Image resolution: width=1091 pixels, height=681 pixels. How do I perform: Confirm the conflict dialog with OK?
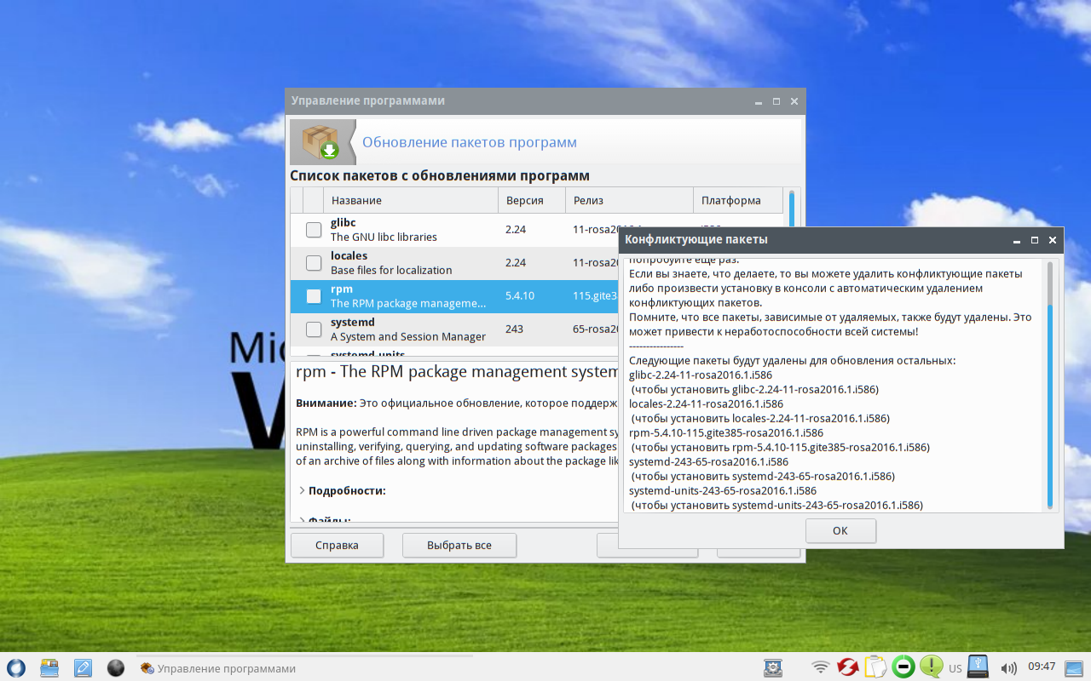840,530
